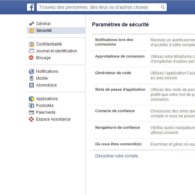Expand Navigateurs de confiance row
This screenshot has height=195, width=195.
click(x=143, y=130)
